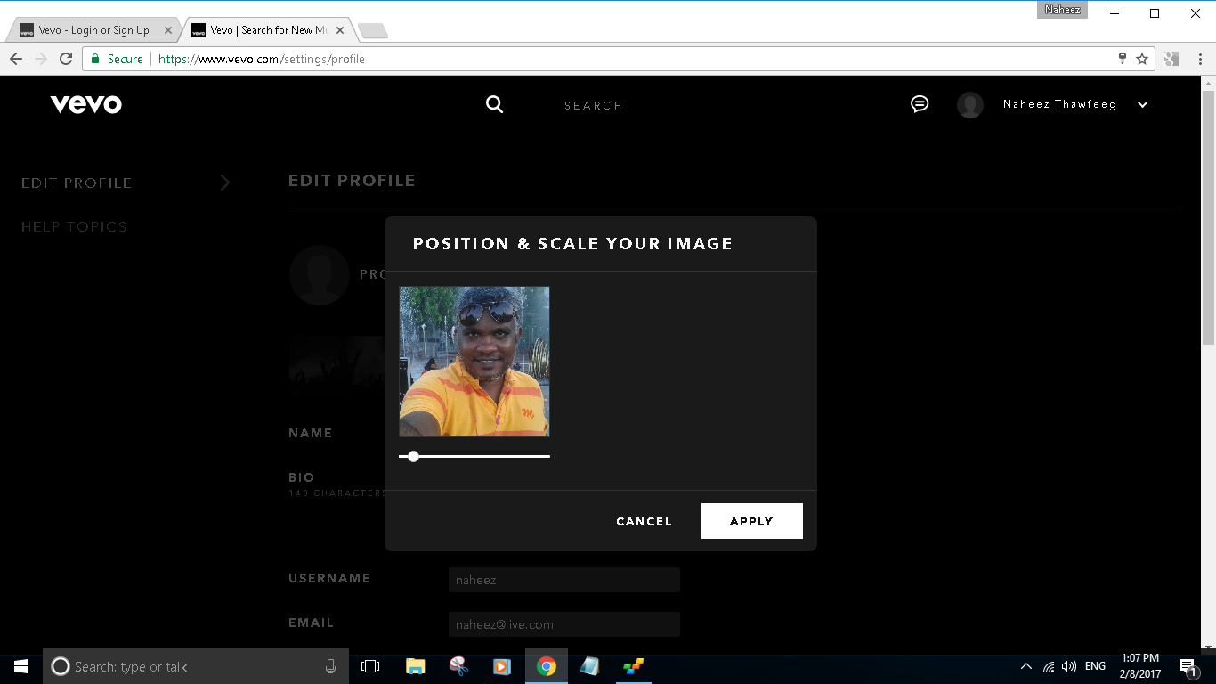This screenshot has width=1216, height=684.
Task: Click the Chrome taskbar icon
Action: coord(546,666)
